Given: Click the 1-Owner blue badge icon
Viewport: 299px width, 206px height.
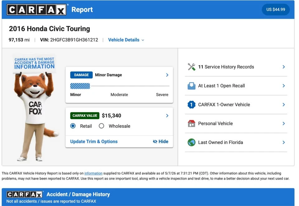Looking at the screenshot, I should coord(192,105).
